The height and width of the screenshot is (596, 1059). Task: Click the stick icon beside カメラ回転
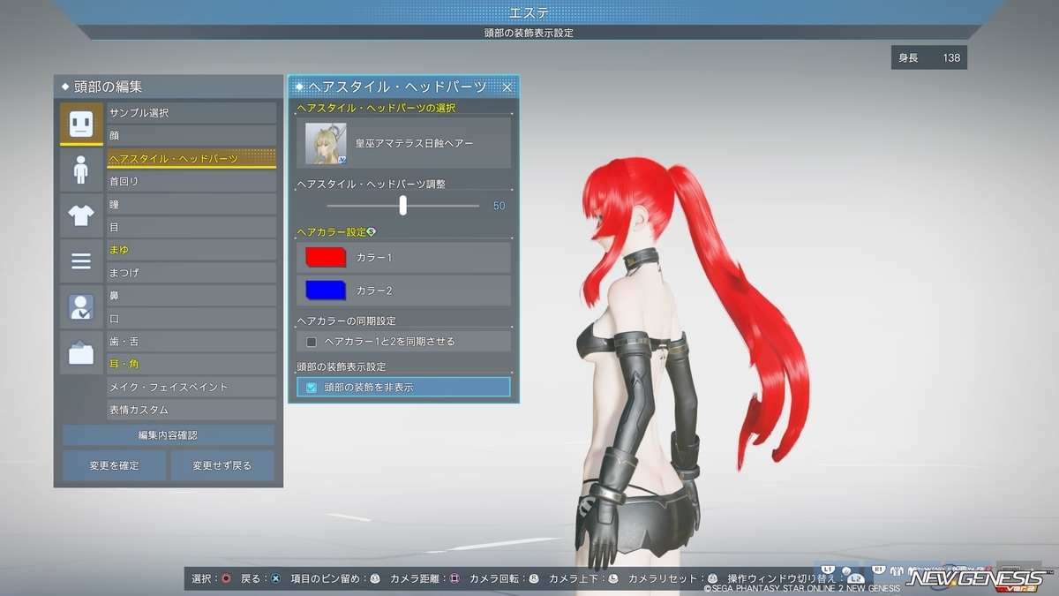coord(534,578)
